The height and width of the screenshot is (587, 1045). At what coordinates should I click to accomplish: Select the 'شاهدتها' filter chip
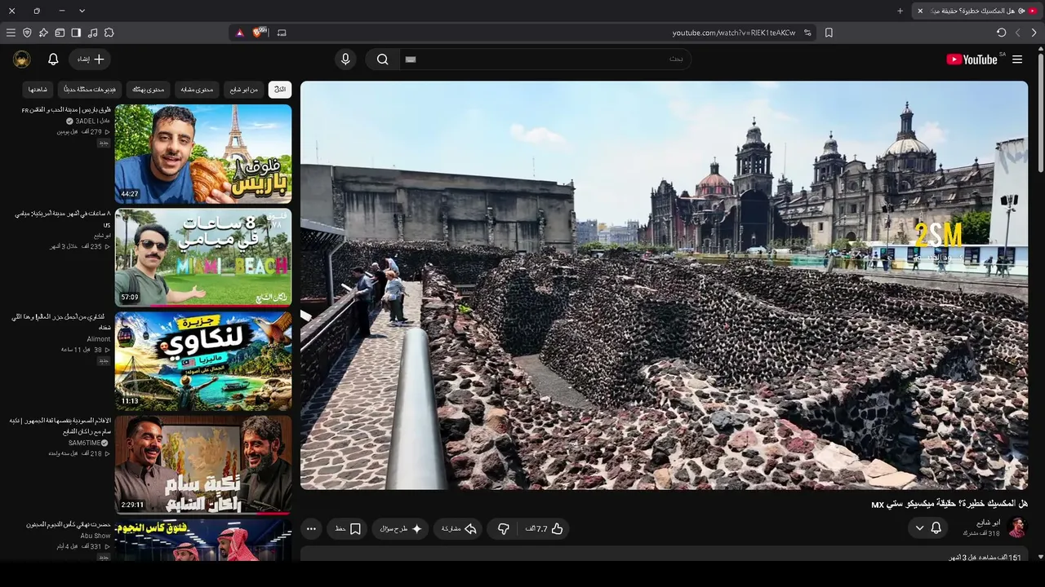point(38,89)
